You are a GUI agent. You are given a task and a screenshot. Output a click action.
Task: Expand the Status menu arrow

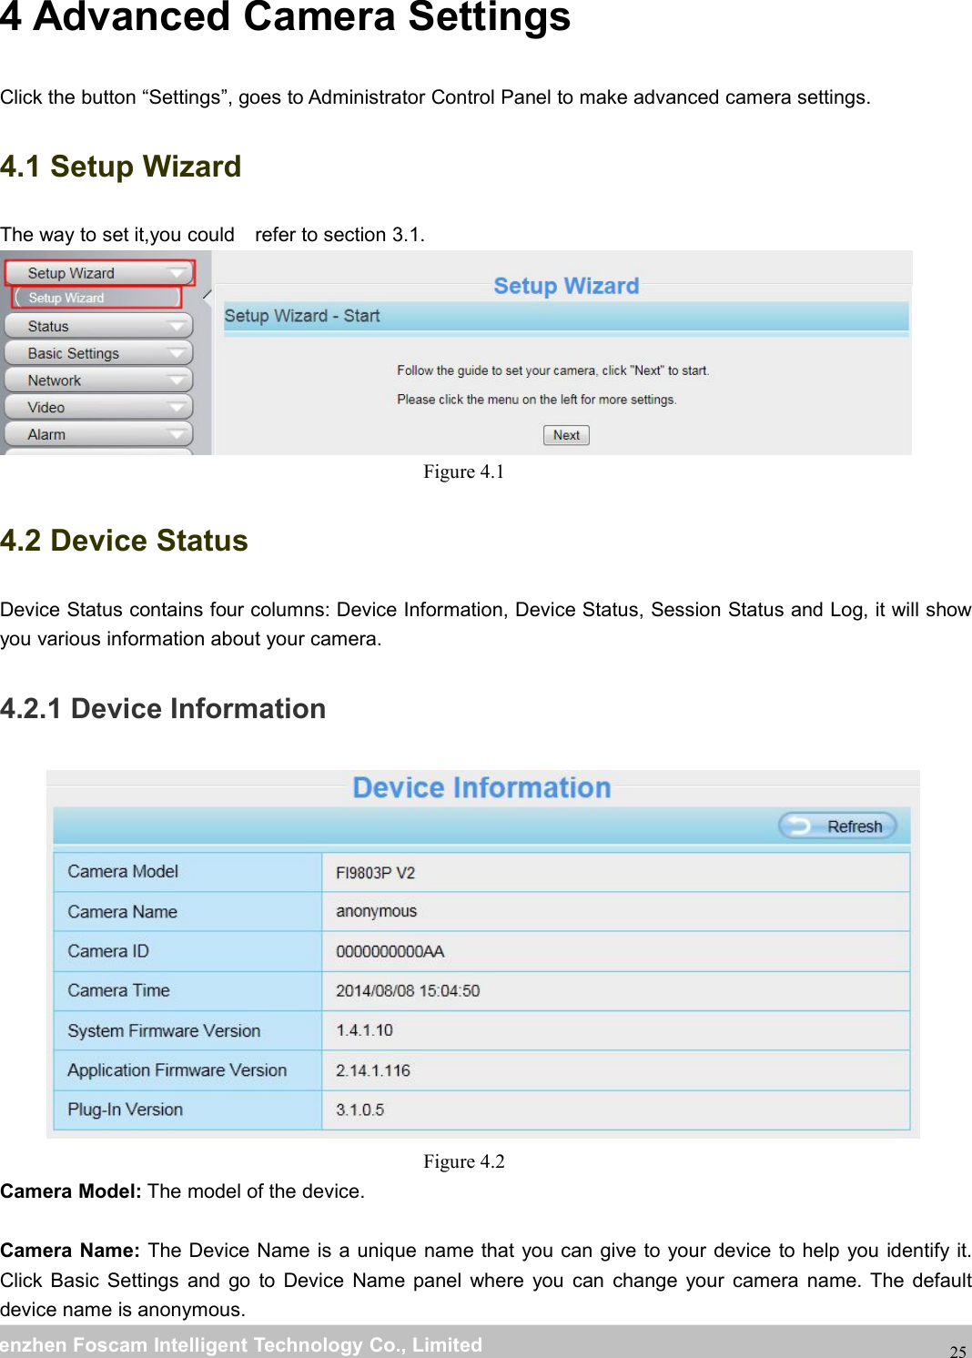click(177, 326)
